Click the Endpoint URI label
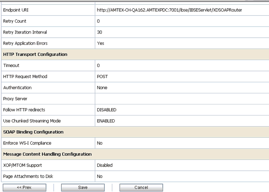This screenshot has height=192, width=269. click(16, 10)
